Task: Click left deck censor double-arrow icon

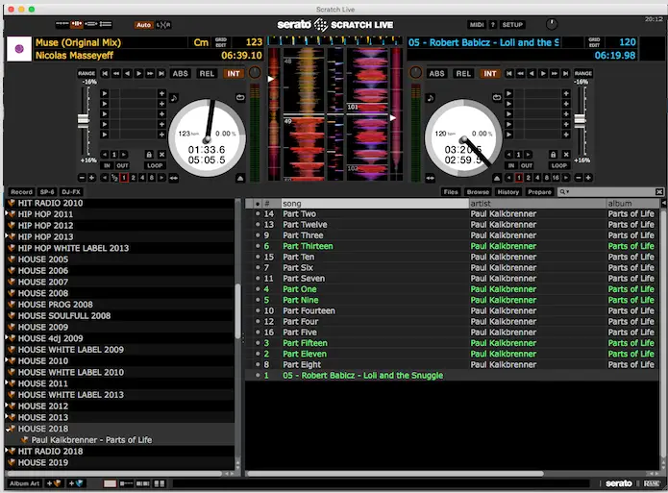Action: [x=174, y=178]
